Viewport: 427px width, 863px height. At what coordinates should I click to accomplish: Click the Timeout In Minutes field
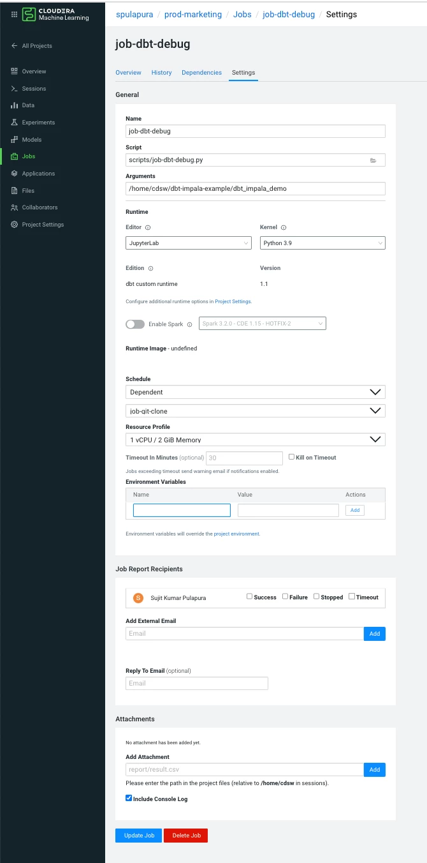click(244, 458)
